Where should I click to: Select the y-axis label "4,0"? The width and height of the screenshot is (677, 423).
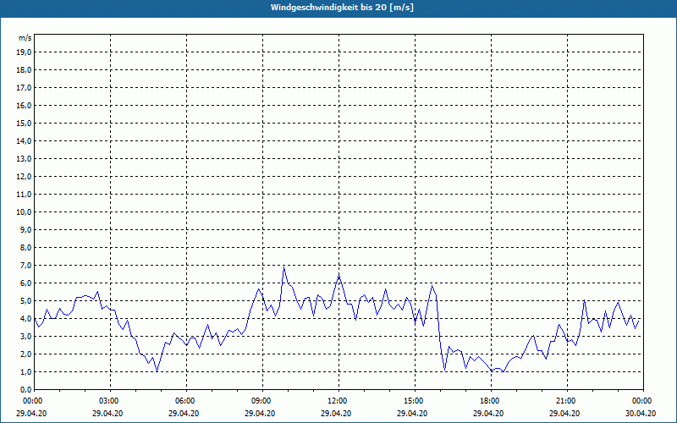point(26,319)
